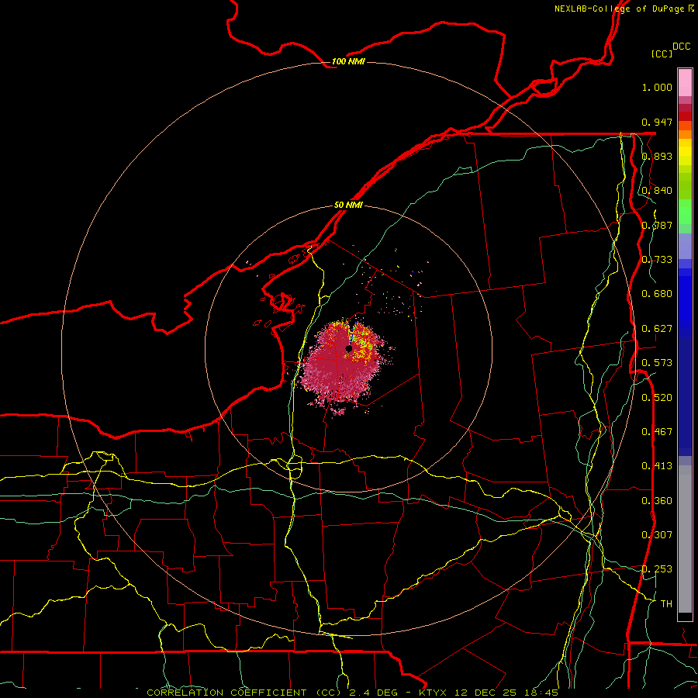Viewport: 698px width, 698px height.
Task: Click the 12 DEC 25 date text
Action: pos(485,693)
